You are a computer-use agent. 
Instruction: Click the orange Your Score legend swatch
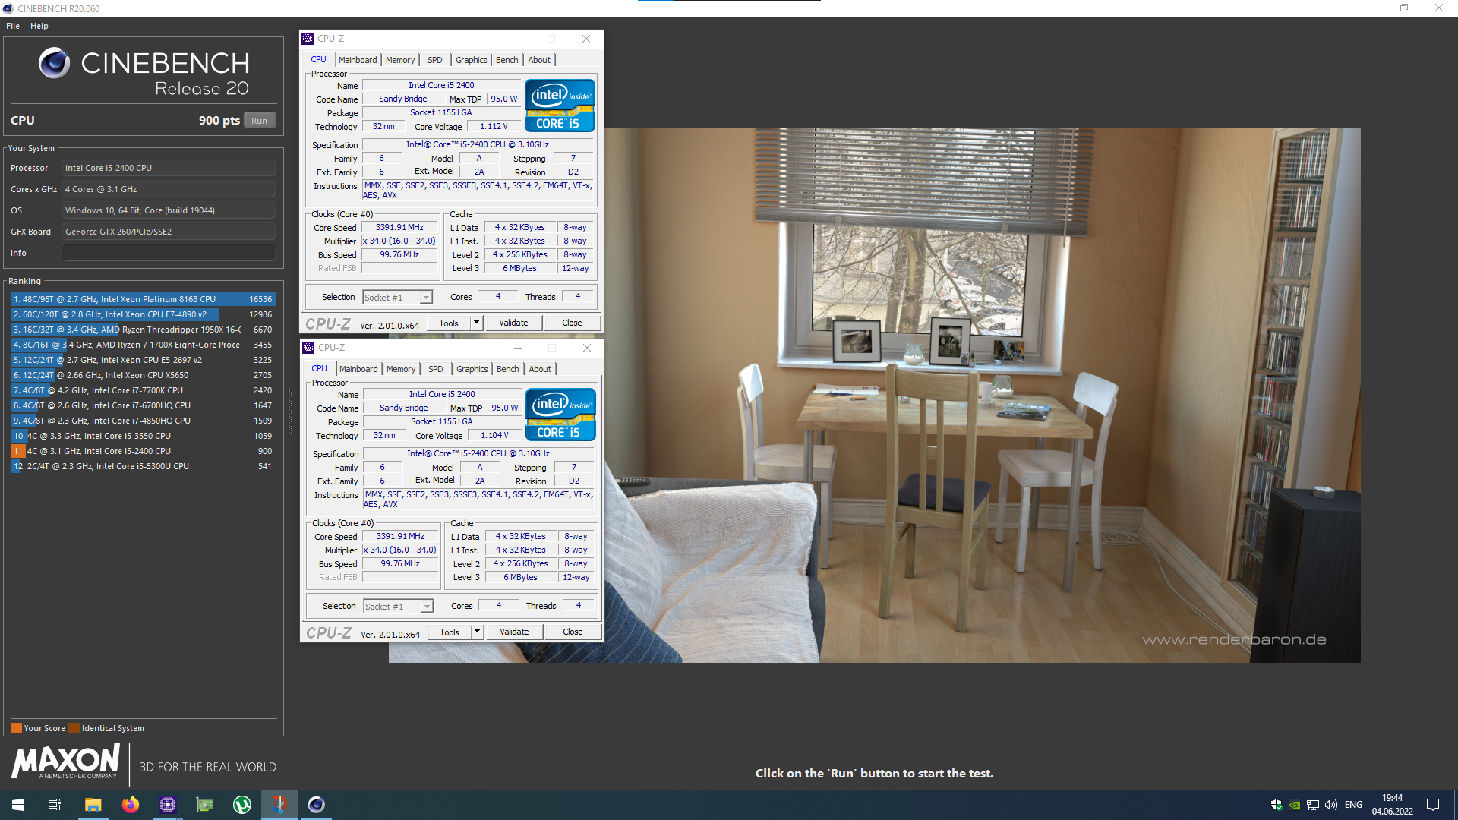pos(16,728)
